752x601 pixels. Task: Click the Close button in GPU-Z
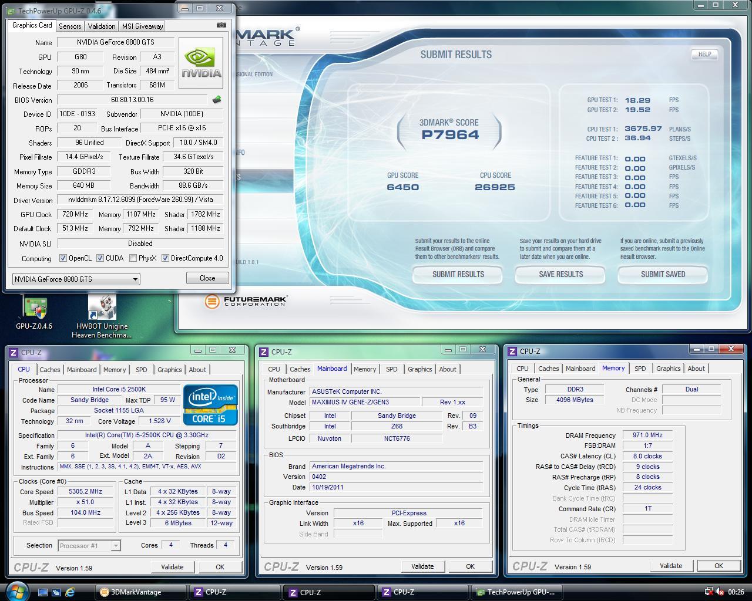point(207,278)
